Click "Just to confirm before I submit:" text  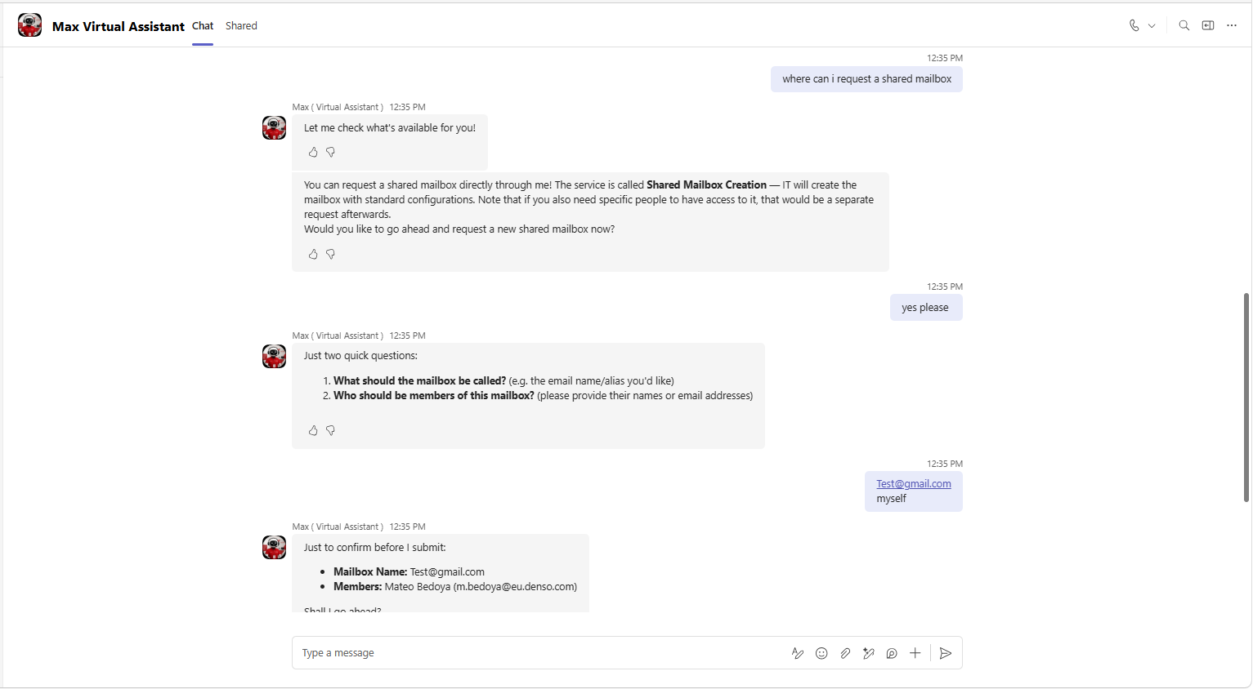(375, 547)
